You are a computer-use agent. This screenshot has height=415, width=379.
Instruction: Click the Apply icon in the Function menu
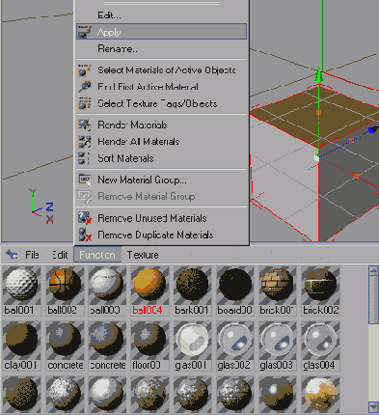click(85, 32)
